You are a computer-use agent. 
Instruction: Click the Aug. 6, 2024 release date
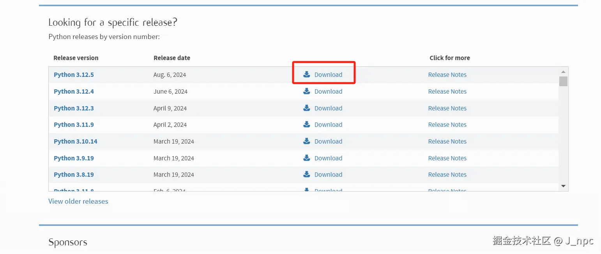coord(170,75)
